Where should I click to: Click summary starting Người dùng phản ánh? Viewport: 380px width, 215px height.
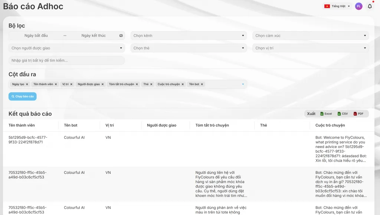click(x=221, y=210)
